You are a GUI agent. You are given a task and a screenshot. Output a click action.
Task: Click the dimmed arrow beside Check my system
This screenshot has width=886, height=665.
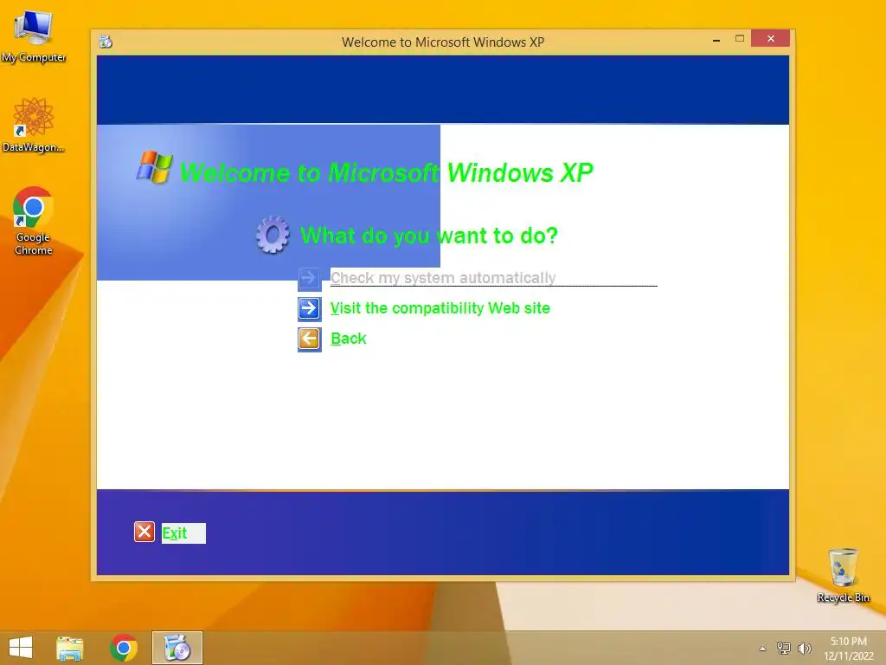pos(310,278)
